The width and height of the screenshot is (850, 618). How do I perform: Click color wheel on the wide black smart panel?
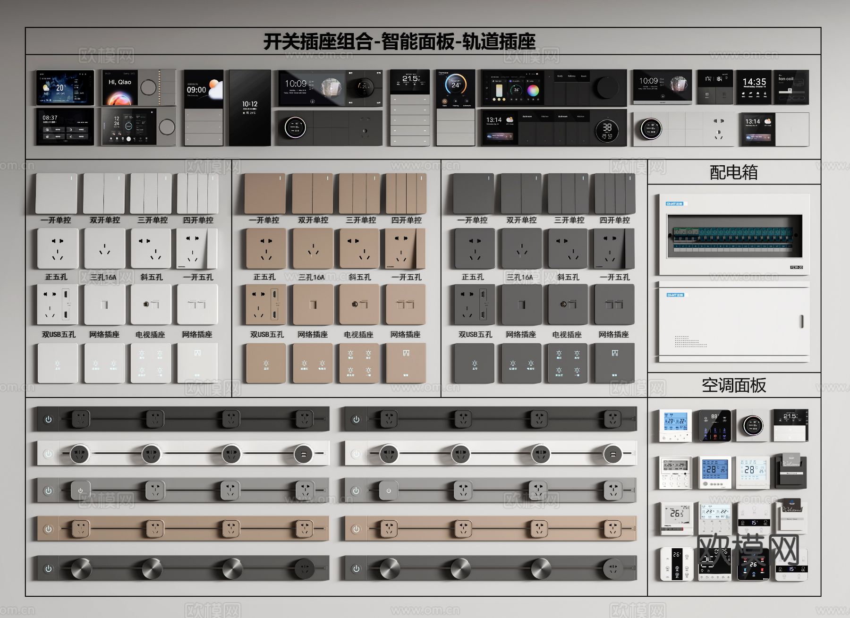pos(533,90)
